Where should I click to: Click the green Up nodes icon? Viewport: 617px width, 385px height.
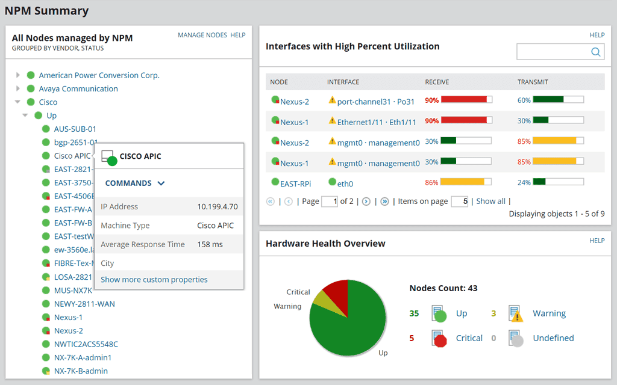[x=439, y=313]
